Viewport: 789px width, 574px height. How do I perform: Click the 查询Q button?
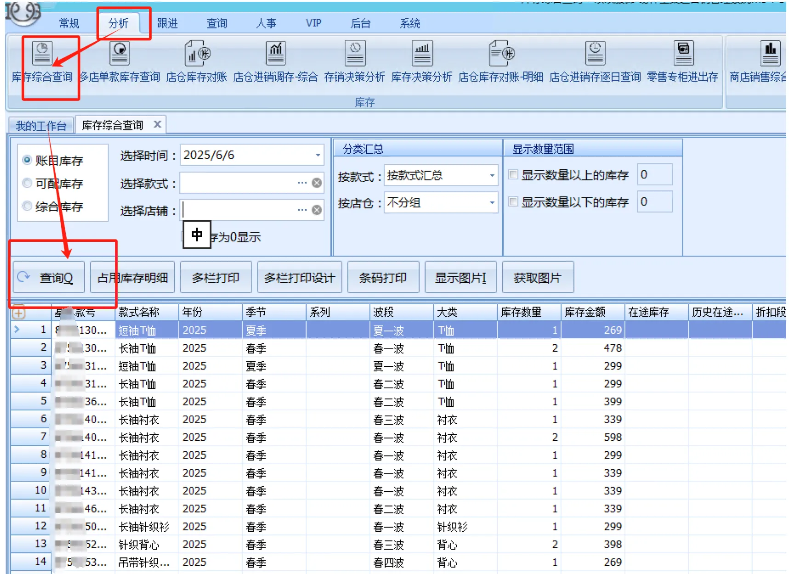pos(49,278)
